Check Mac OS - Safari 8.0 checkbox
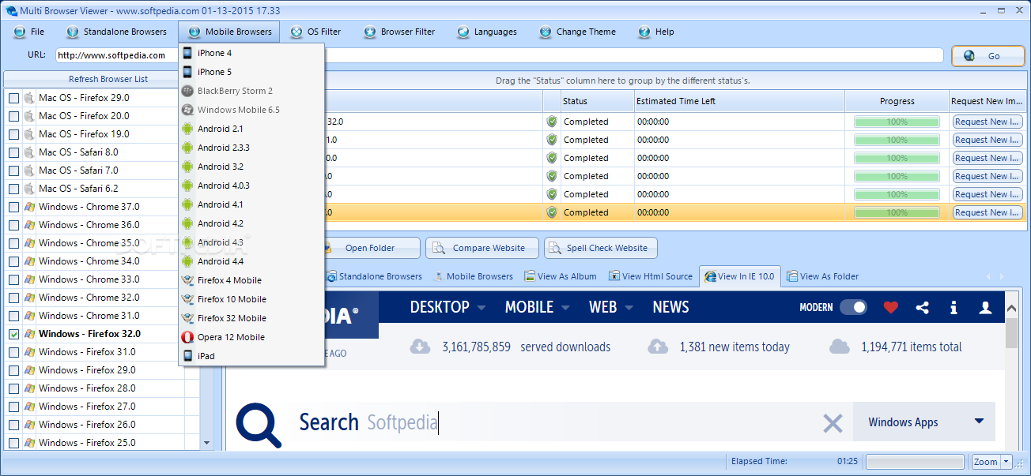The height and width of the screenshot is (476, 1031). [x=13, y=152]
